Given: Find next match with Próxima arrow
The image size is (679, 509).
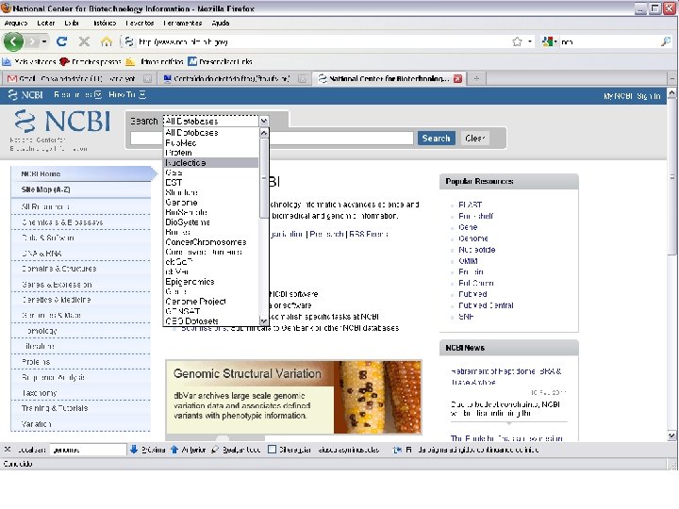Looking at the screenshot, I should click(147, 450).
